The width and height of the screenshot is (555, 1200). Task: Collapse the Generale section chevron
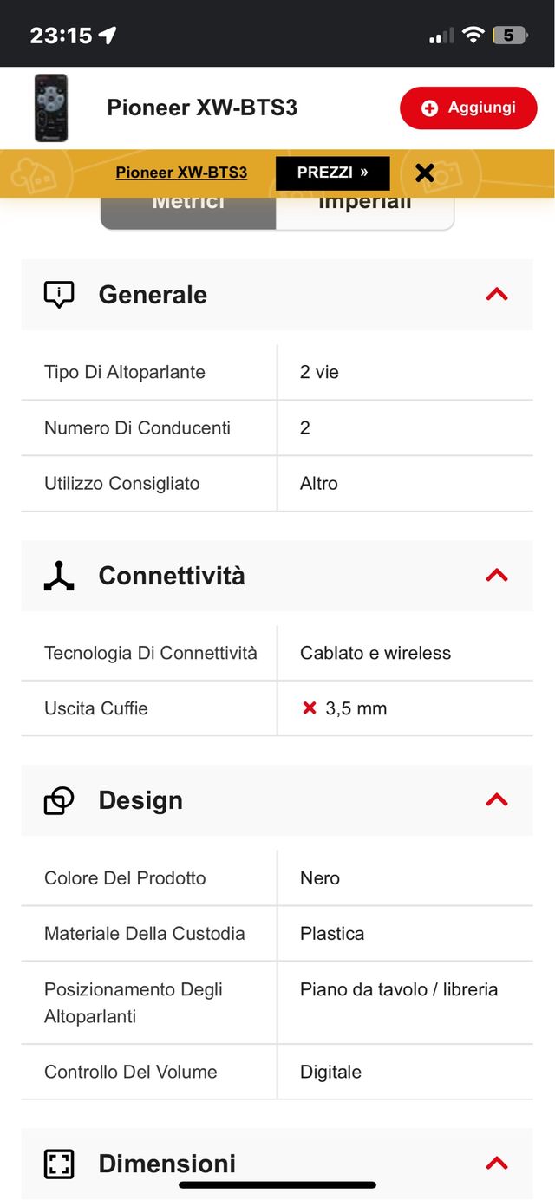tap(497, 295)
